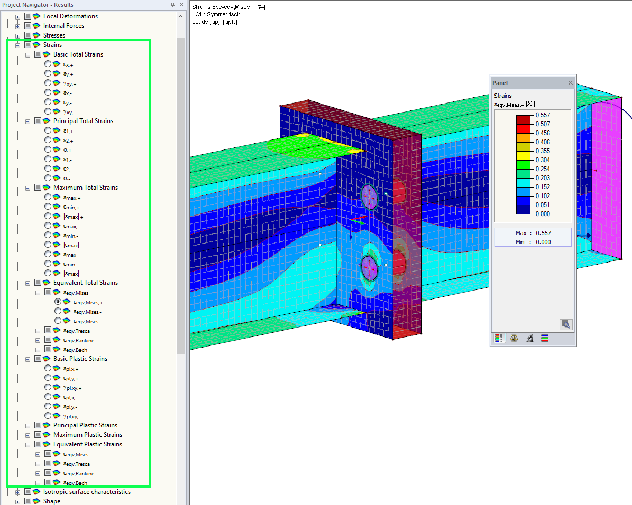Viewport: 632px width, 505px height.
Task: Open the Filter panel via microscope icon
Action: [x=529, y=338]
